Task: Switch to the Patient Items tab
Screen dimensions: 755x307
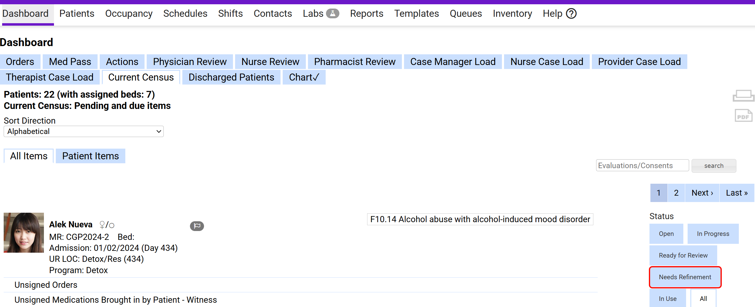Action: (x=91, y=156)
